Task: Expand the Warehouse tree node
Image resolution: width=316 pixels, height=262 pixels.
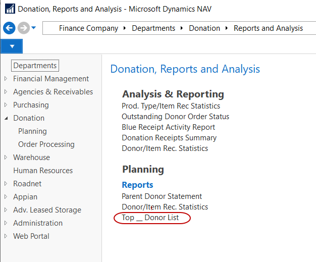Action: click(6, 158)
